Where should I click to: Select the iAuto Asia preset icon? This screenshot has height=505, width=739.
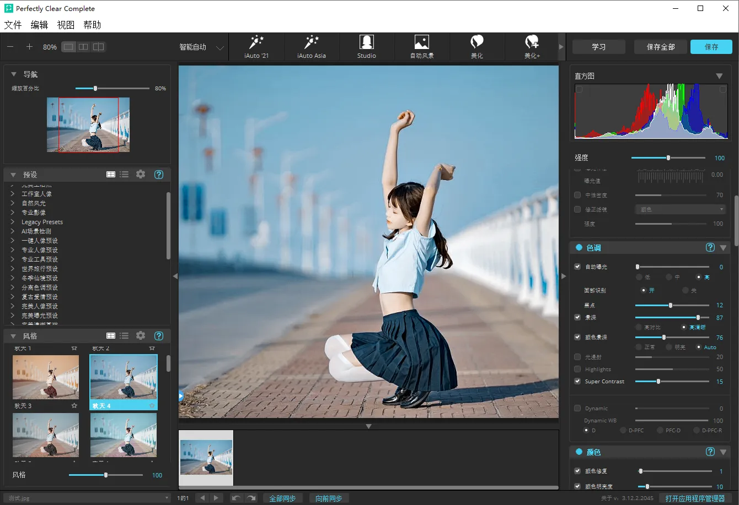click(312, 42)
